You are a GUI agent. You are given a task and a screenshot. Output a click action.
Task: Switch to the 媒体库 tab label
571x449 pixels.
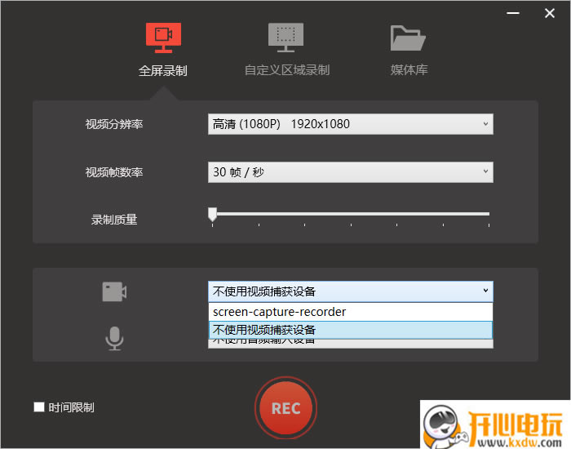coord(409,70)
